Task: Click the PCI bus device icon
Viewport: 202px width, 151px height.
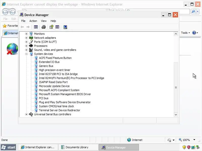Action: click(x=36, y=98)
